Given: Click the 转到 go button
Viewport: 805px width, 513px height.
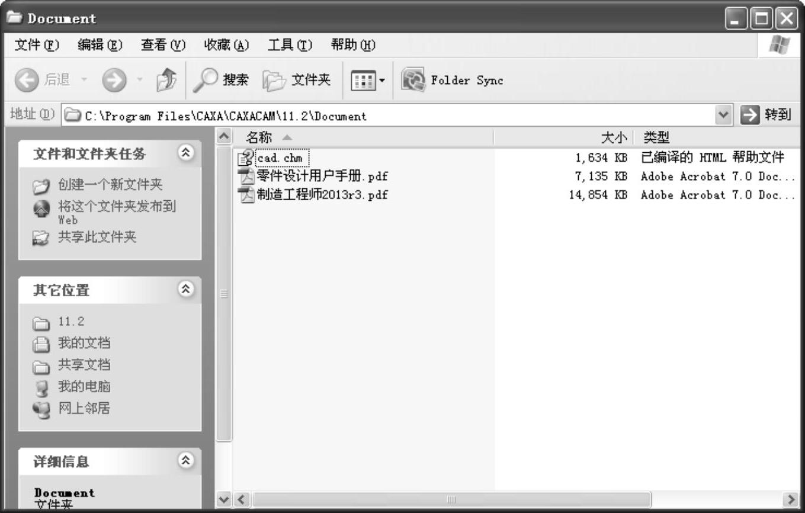Looking at the screenshot, I should 766,115.
